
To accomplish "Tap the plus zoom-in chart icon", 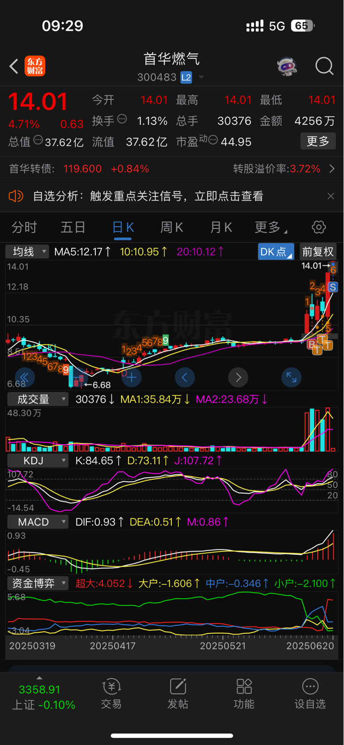I will click(x=132, y=377).
